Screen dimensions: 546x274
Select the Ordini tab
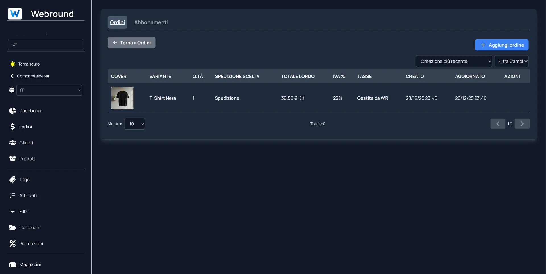pos(117,22)
